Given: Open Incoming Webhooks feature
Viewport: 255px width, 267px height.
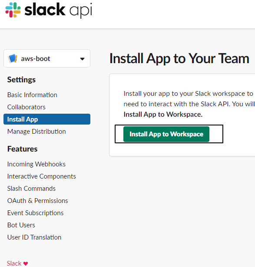Looking at the screenshot, I should click(36, 164).
